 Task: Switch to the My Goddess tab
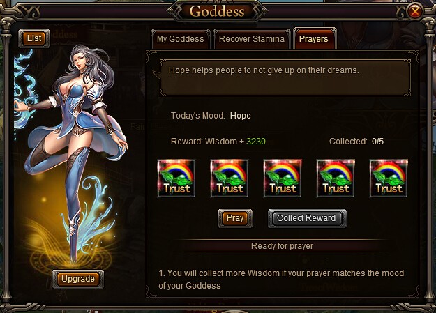pos(180,39)
